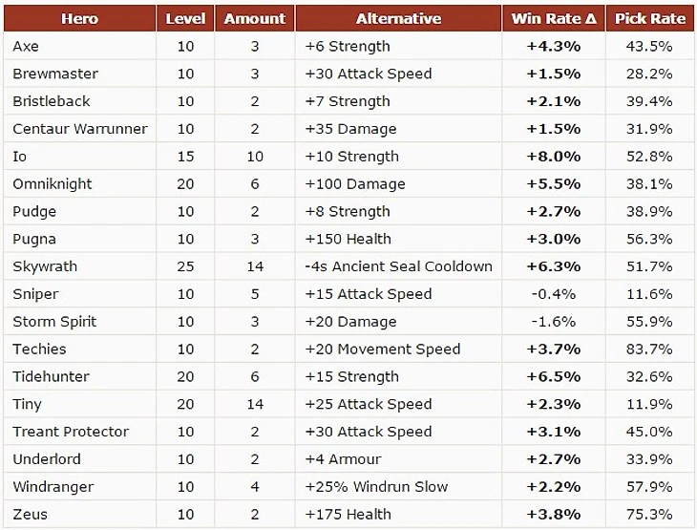
Task: Click the Hero column header
Action: 79,18
